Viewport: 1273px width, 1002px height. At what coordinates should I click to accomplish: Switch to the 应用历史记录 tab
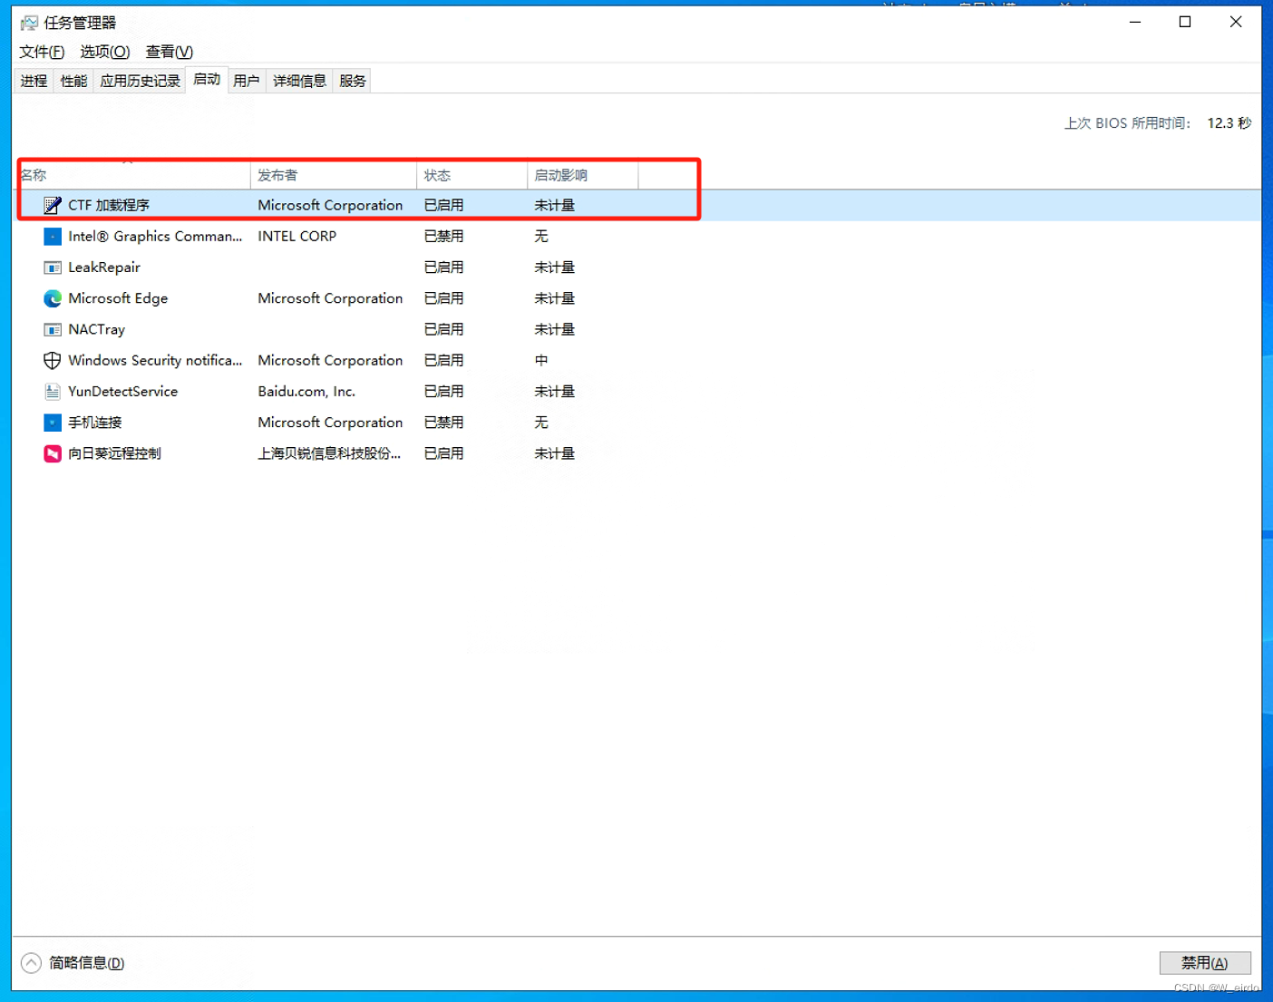pyautogui.click(x=140, y=81)
